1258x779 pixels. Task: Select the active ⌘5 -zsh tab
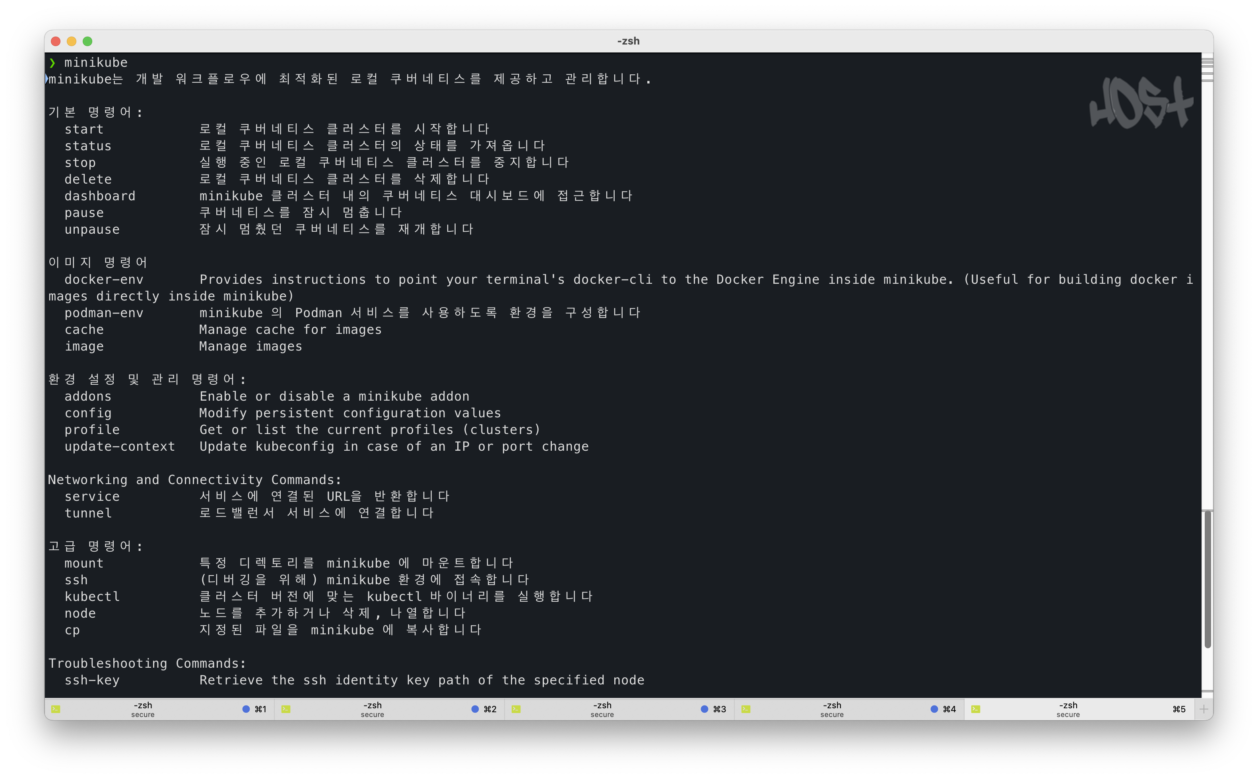pyautogui.click(x=1068, y=709)
